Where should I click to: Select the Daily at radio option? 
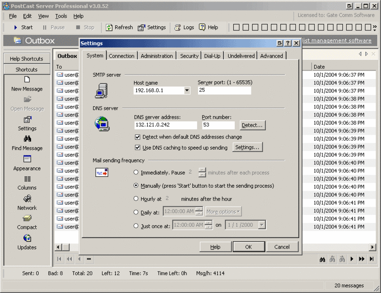click(x=136, y=212)
